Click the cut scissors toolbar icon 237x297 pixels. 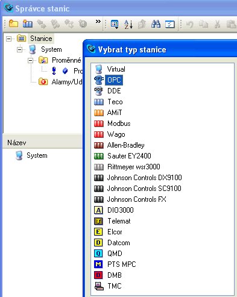(x=217, y=24)
